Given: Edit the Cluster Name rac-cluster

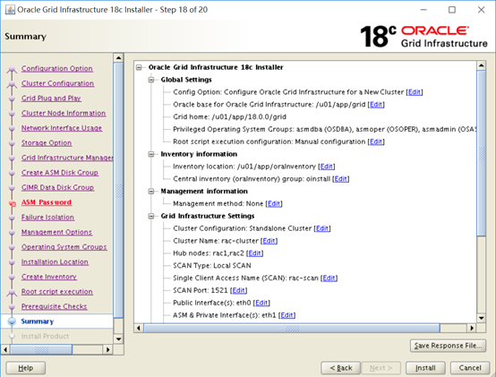Looking at the screenshot, I should (x=269, y=241).
